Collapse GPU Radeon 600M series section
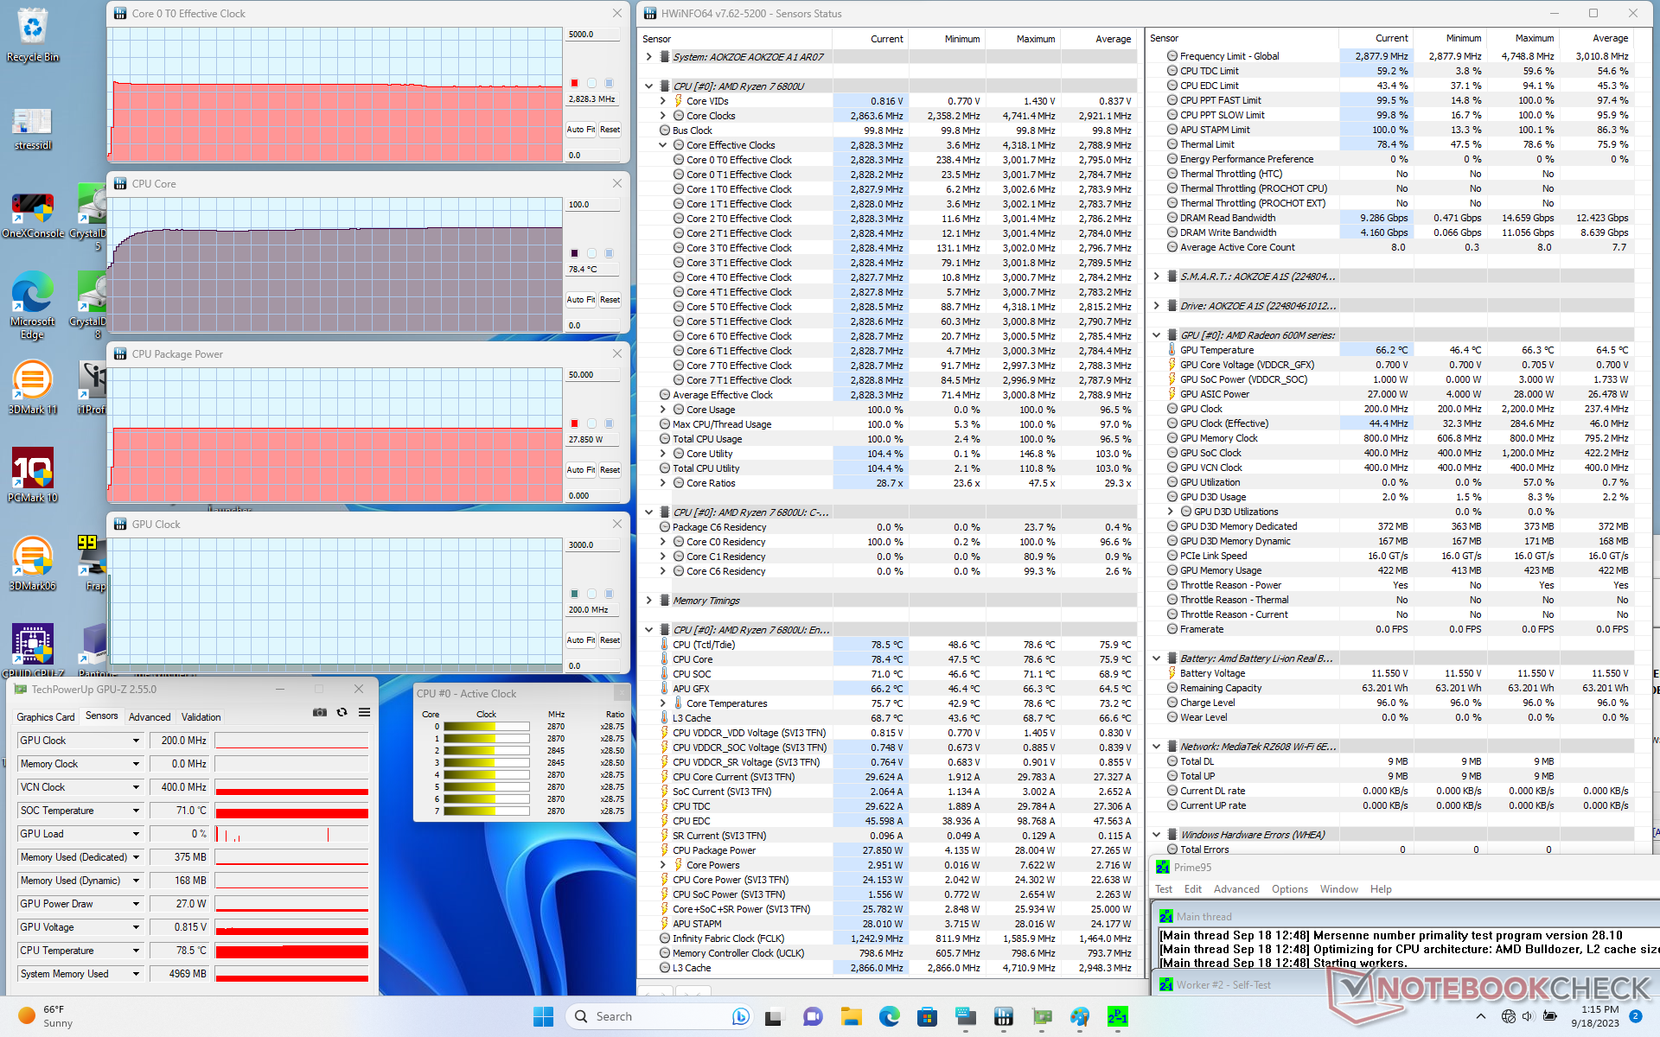The image size is (1660, 1037). (x=1157, y=335)
